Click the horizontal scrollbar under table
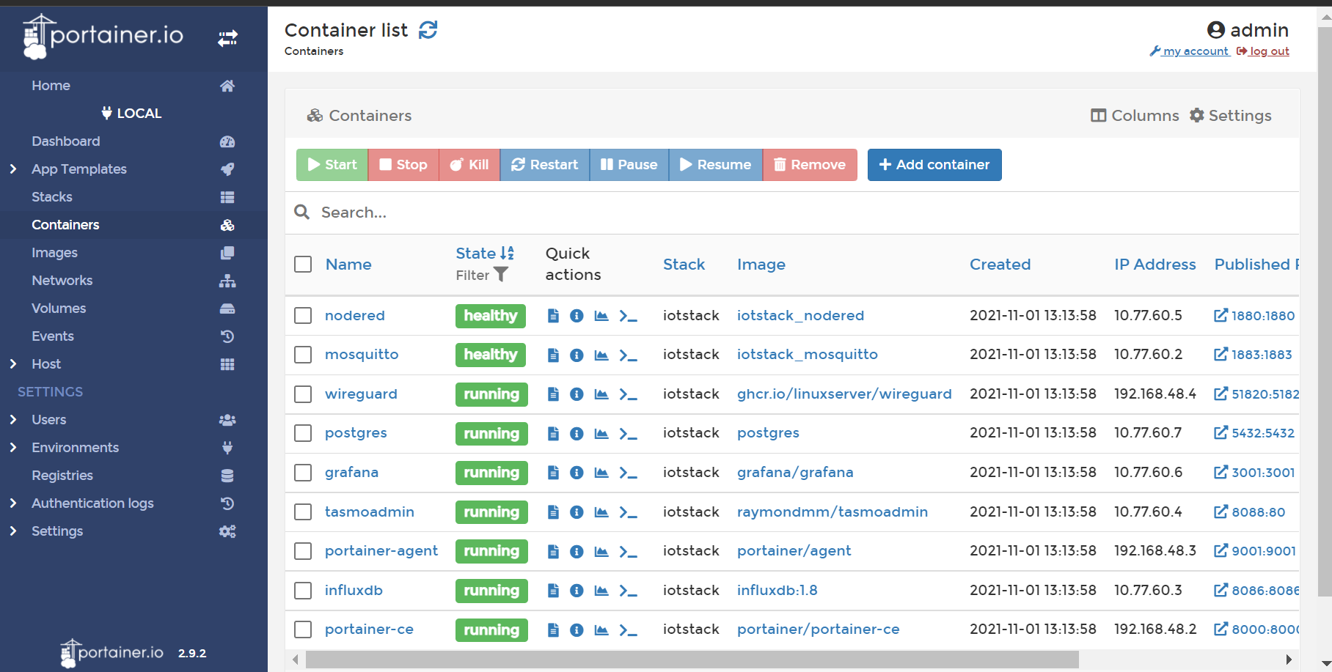This screenshot has width=1332, height=672. [x=691, y=660]
